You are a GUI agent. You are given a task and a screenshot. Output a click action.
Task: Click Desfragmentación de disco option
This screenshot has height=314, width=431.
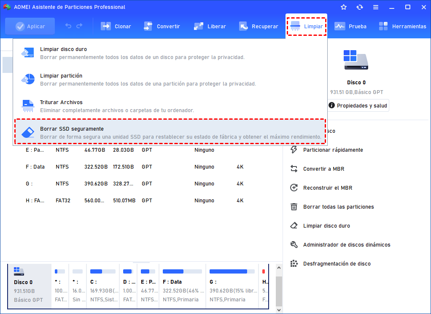(337, 263)
